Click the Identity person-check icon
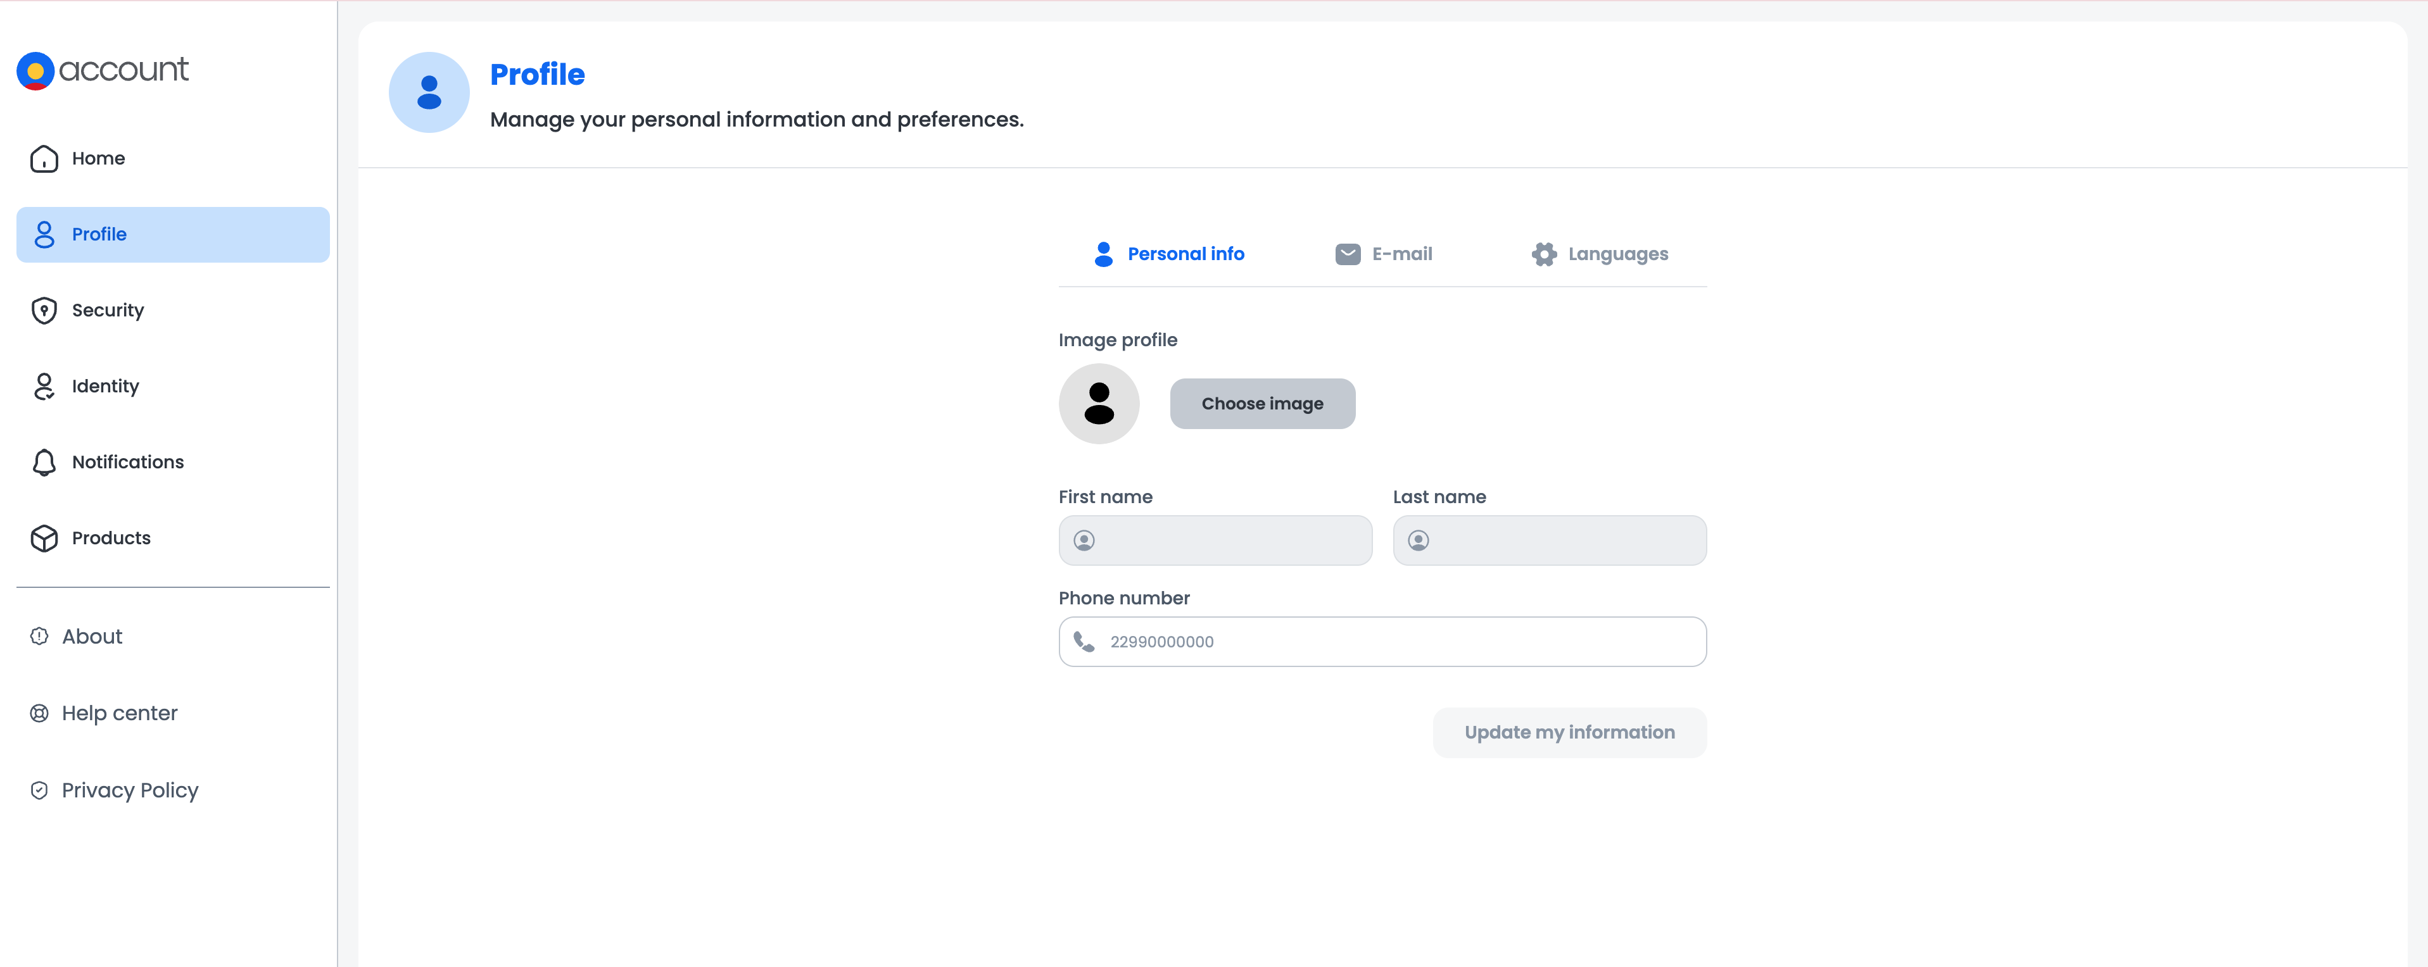Screen dimensions: 2428x967 click(x=43, y=386)
